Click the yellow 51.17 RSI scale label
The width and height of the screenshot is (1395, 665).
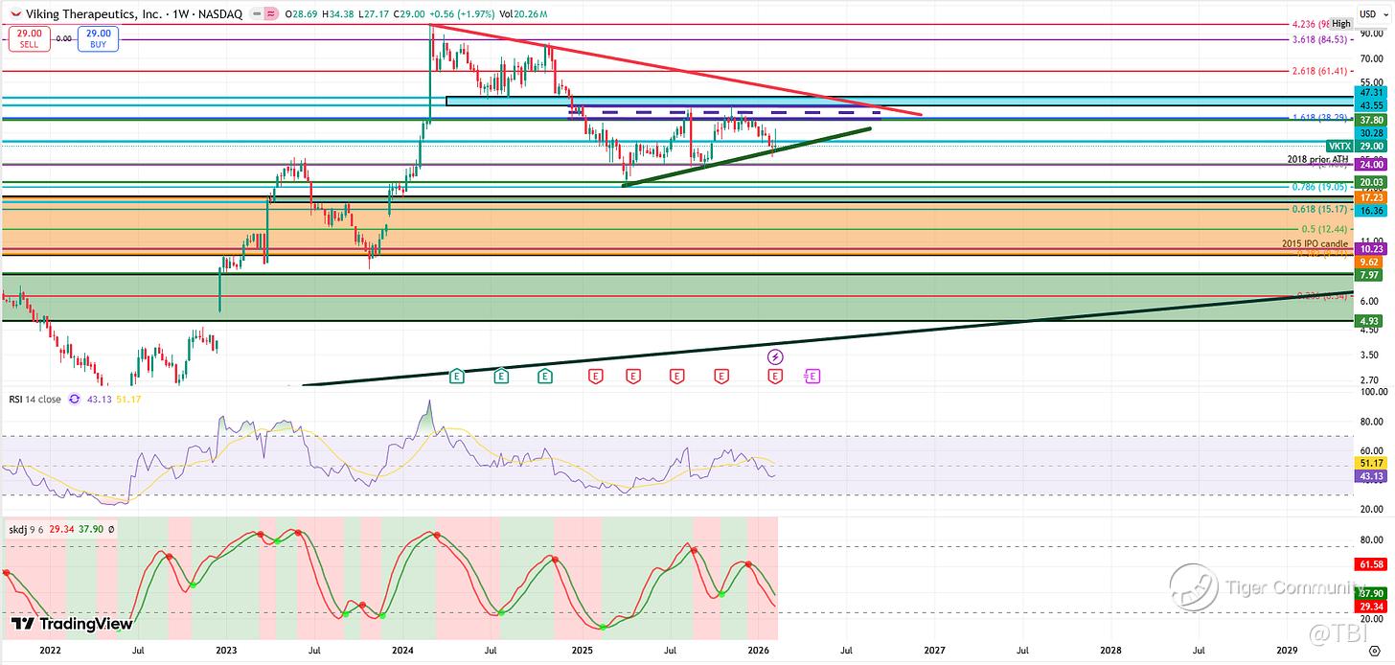click(x=1369, y=463)
